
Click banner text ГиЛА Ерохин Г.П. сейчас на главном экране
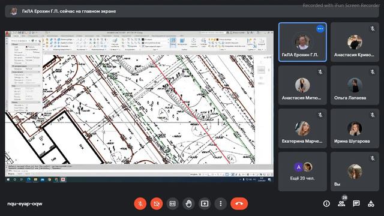coord(69,11)
